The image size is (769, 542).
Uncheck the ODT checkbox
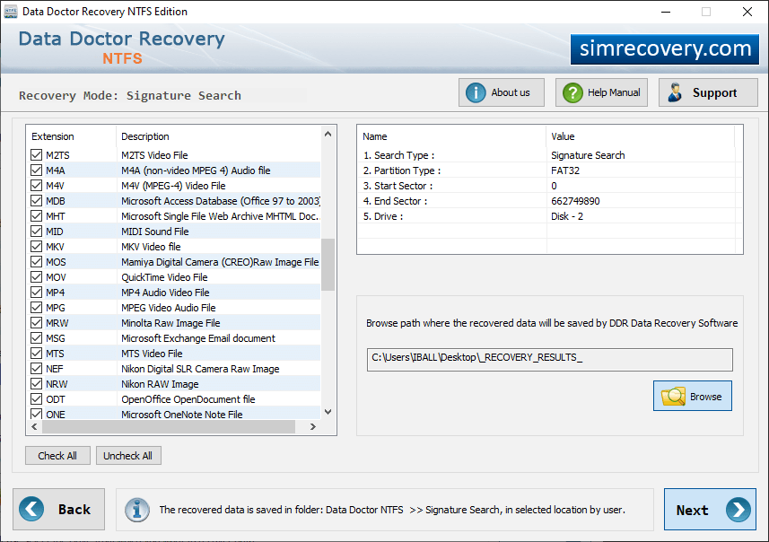pyautogui.click(x=36, y=398)
